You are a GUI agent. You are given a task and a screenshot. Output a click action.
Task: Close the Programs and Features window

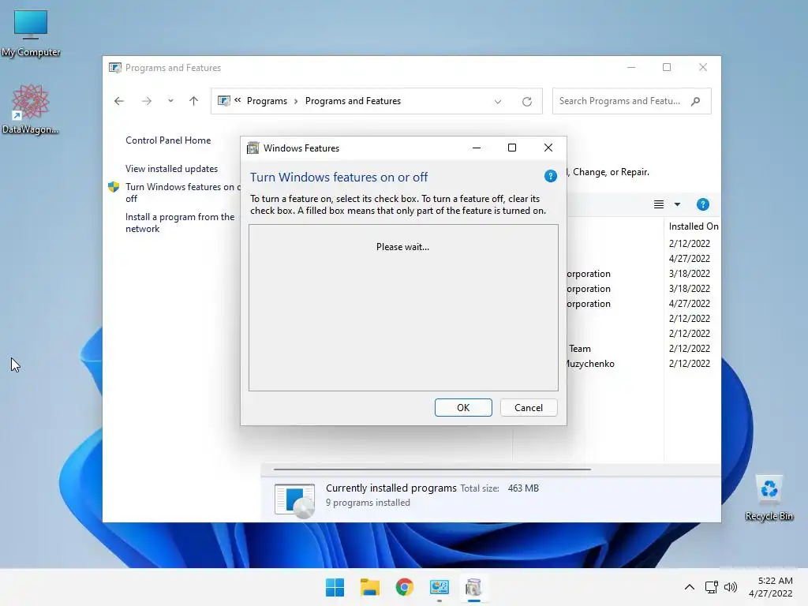(703, 68)
